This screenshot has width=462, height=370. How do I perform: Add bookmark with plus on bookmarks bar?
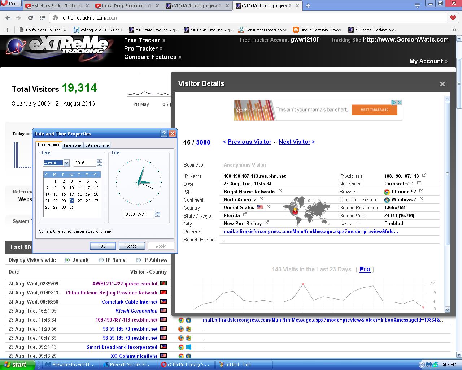tap(7, 30)
